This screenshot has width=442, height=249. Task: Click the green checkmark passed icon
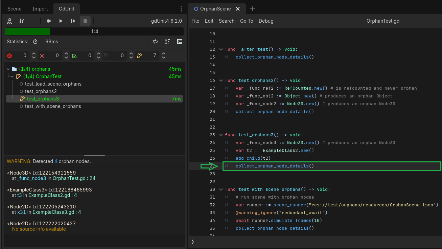pyautogui.click(x=74, y=56)
